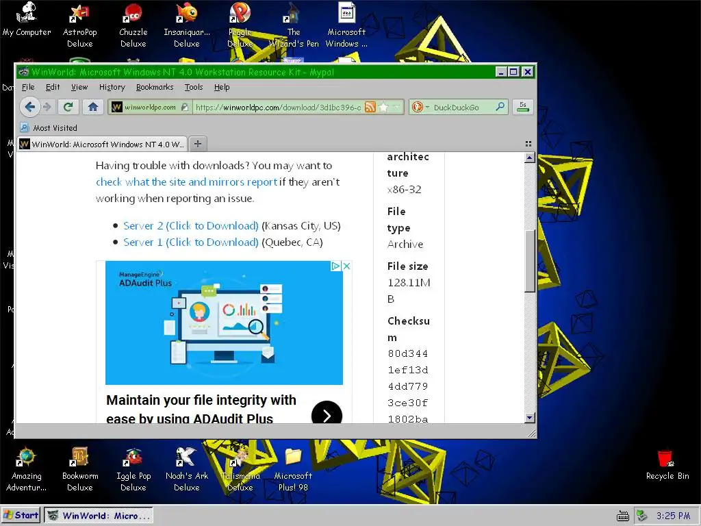The width and height of the screenshot is (701, 526).
Task: Select the Microsoft Windows desktop shortcut
Action: pos(346,25)
